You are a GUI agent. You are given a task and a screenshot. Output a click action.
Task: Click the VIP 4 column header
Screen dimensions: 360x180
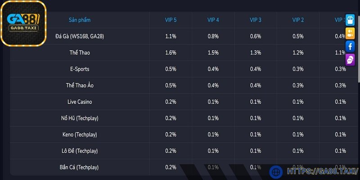(213, 20)
